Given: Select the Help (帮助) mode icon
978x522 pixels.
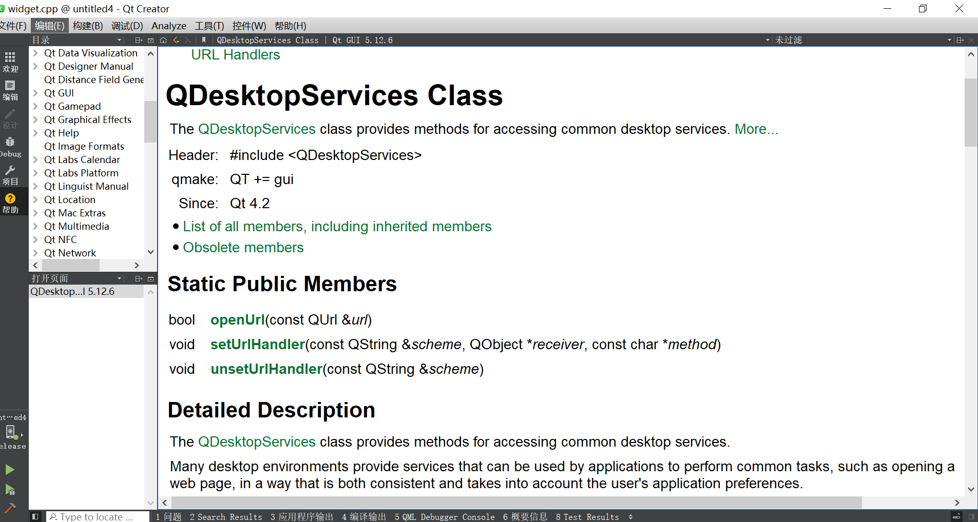Looking at the screenshot, I should tap(10, 203).
